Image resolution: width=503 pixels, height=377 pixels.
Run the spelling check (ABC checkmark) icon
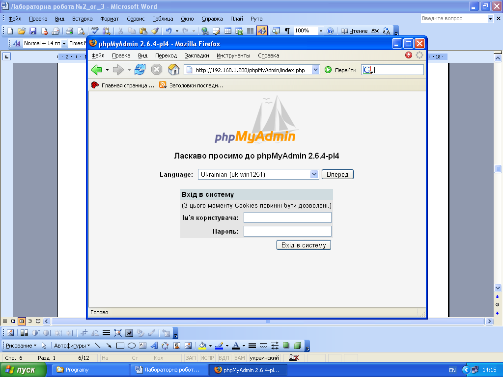[95, 31]
